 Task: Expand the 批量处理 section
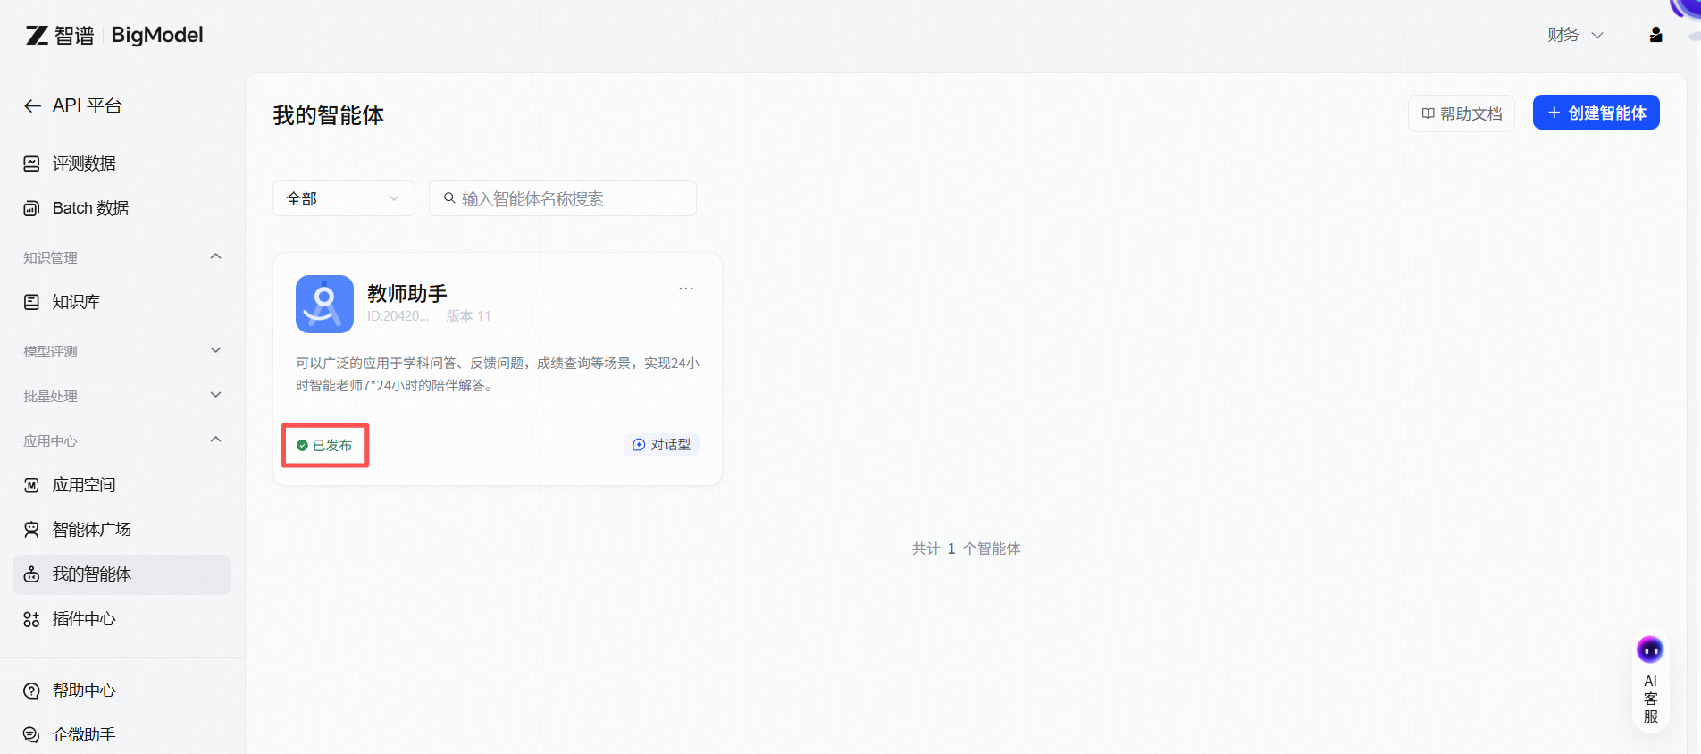pos(215,396)
